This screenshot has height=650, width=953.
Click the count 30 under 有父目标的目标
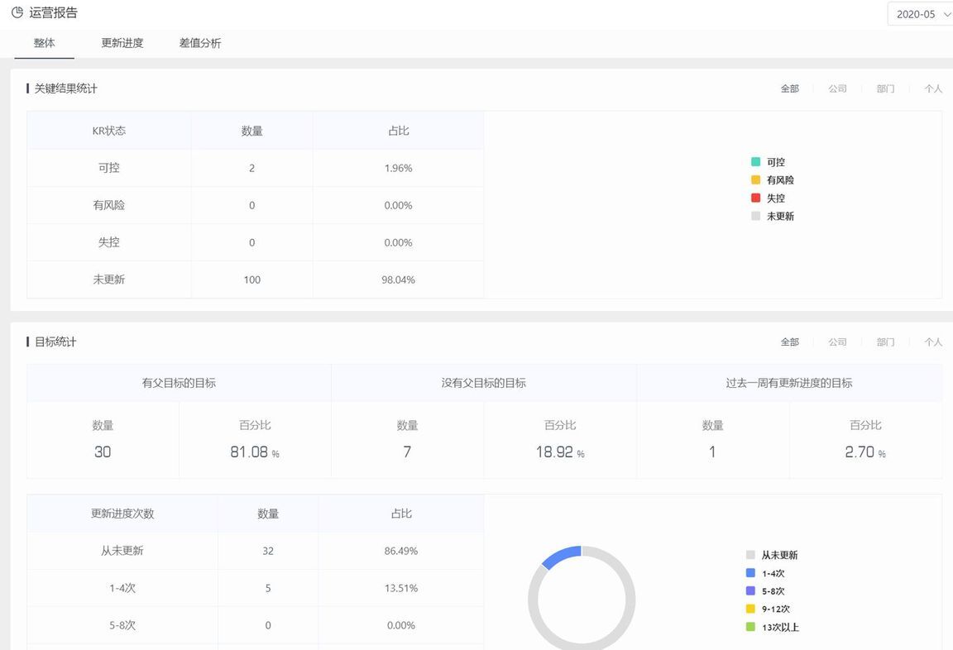coord(102,452)
